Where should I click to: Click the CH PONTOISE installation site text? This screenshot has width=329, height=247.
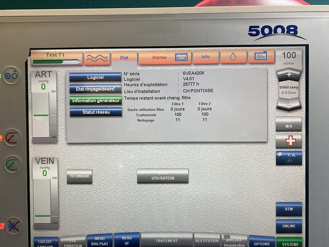pyautogui.click(x=198, y=91)
